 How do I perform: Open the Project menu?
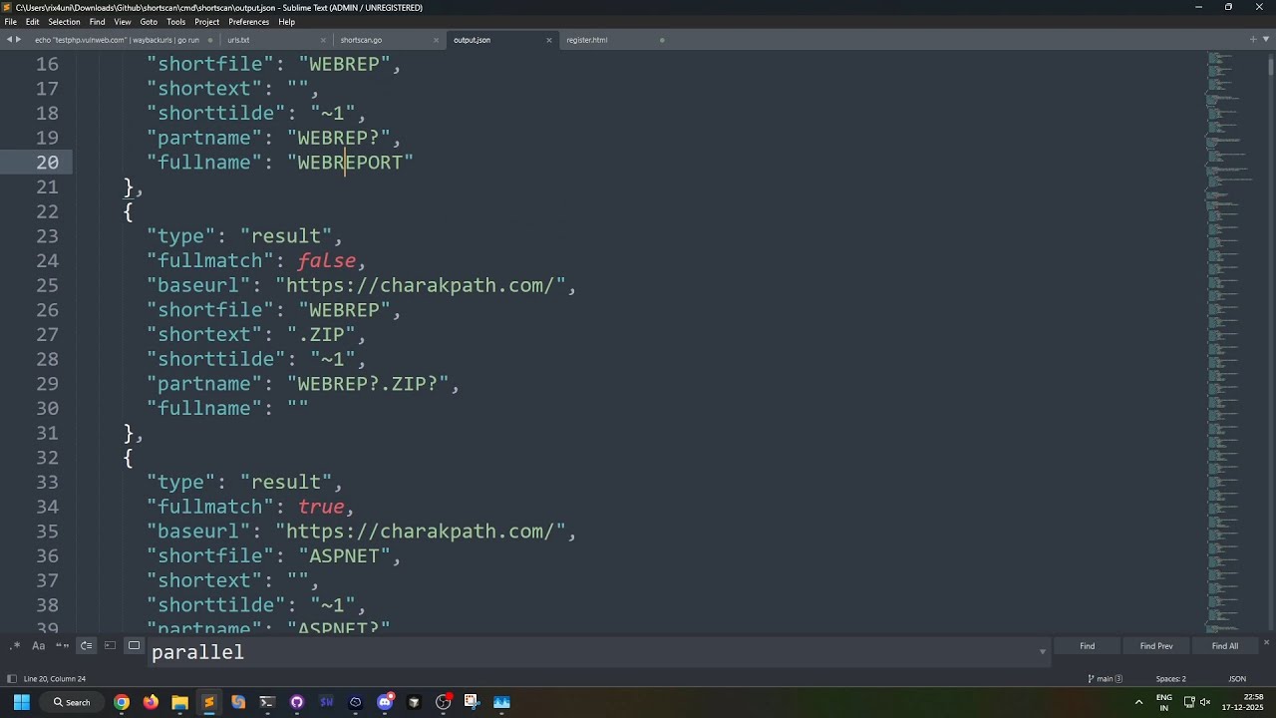207,22
